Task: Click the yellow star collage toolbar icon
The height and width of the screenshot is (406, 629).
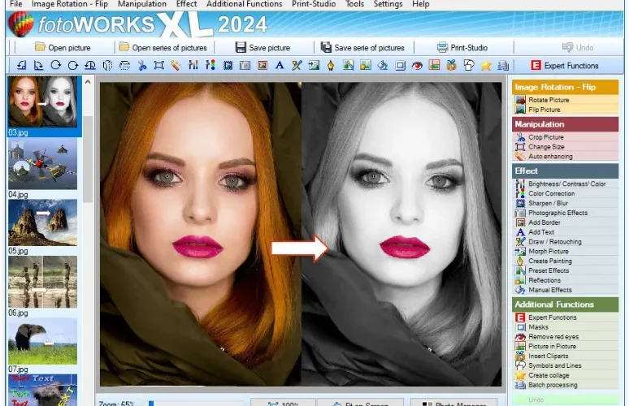Action: tap(486, 65)
